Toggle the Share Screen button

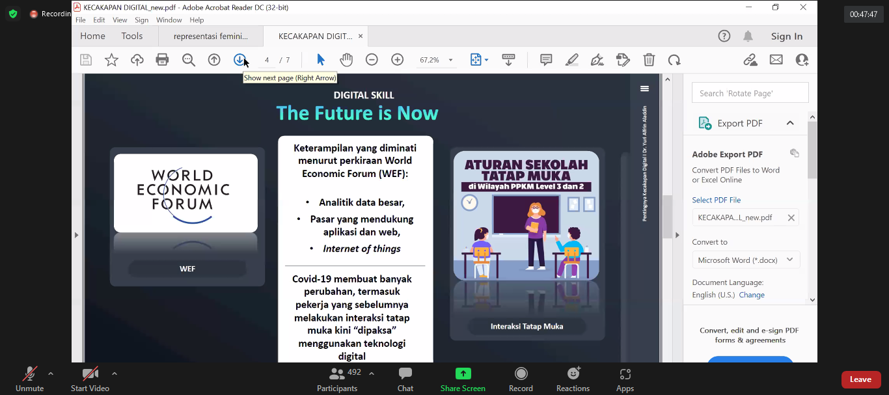[463, 378]
